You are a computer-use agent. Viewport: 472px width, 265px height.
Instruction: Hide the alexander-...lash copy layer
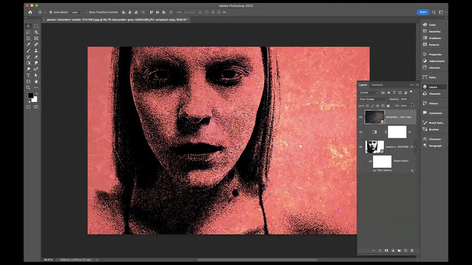coord(361,117)
